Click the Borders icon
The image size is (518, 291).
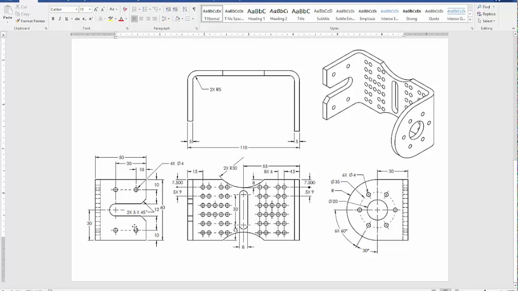coord(188,19)
